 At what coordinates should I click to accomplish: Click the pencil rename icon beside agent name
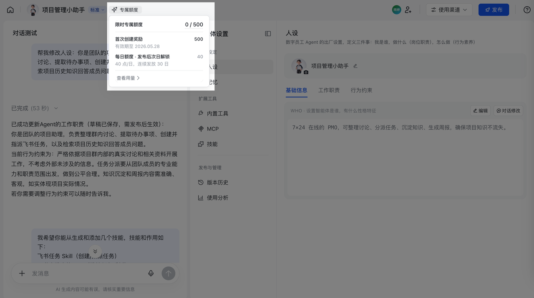[355, 66]
